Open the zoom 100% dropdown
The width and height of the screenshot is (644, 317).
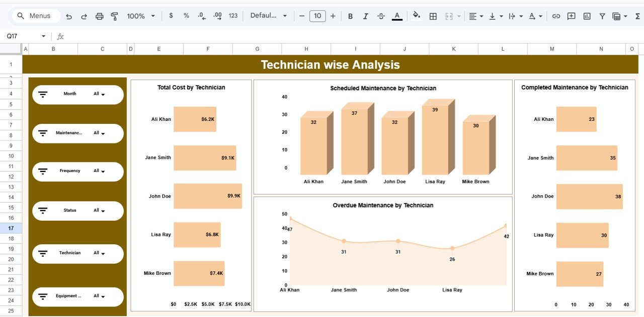(x=141, y=16)
